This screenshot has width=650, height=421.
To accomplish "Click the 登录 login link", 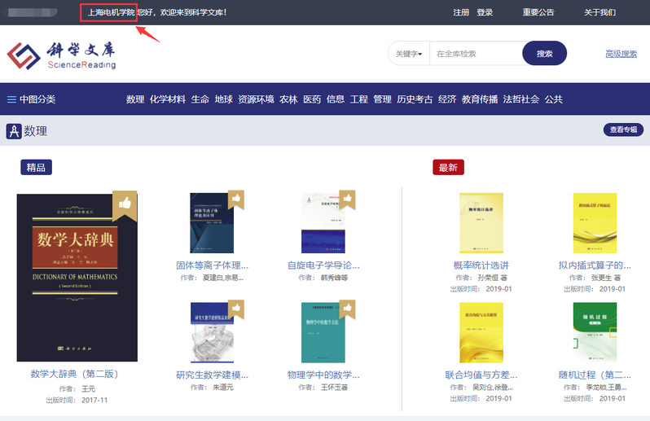I will tap(485, 12).
